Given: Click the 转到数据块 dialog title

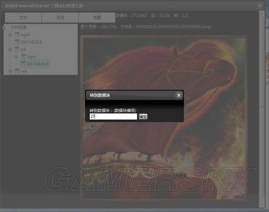Looking at the screenshot, I should click(100, 95).
